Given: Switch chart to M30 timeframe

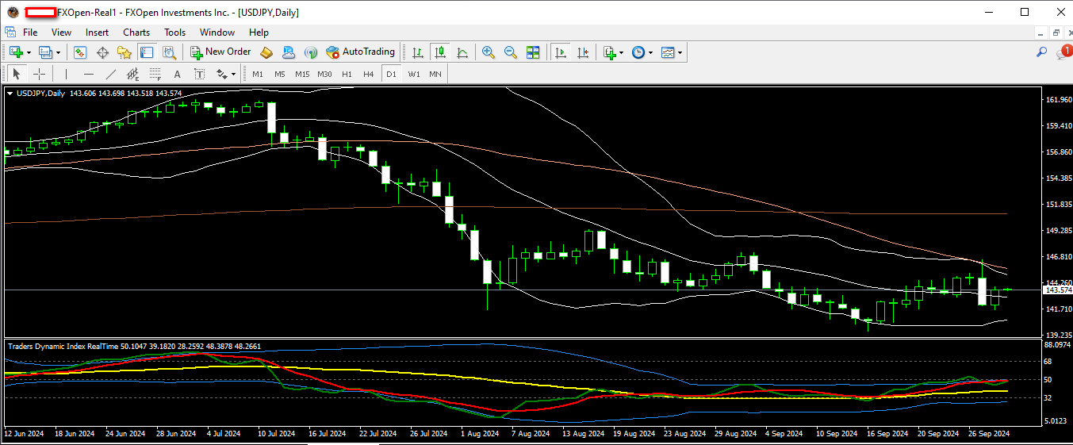Looking at the screenshot, I should 324,74.
